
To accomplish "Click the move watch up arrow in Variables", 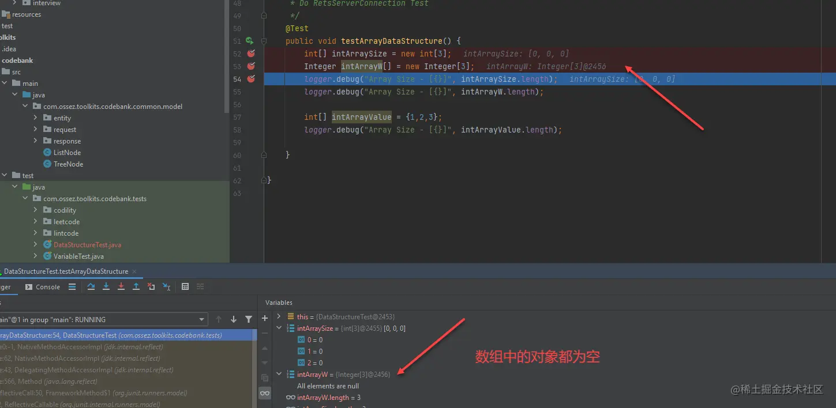I will click(265, 348).
